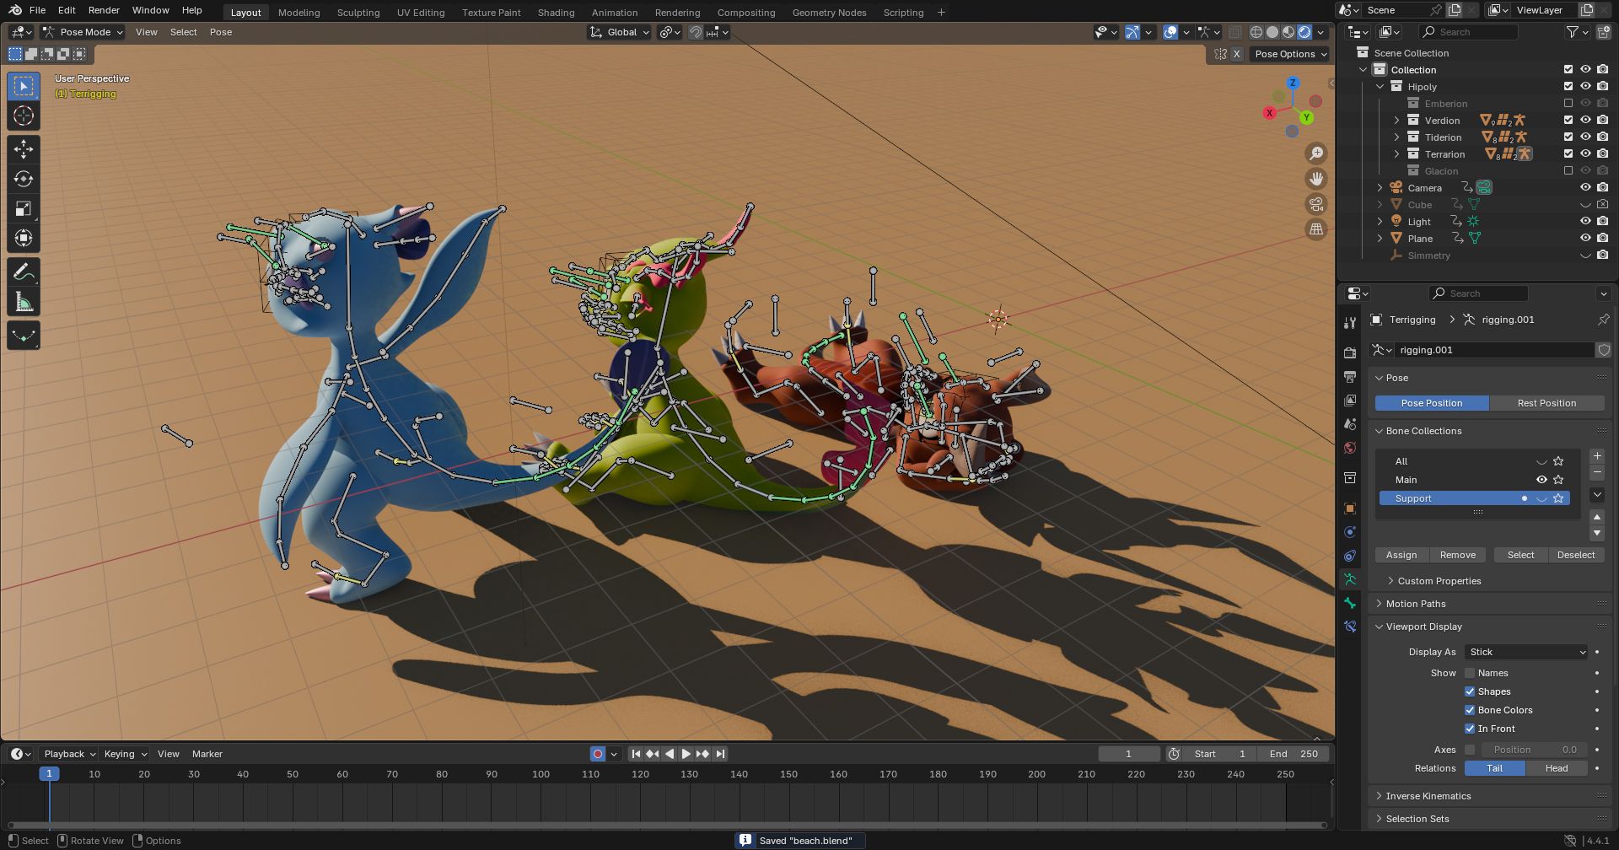Open the File menu
Screen dimensions: 1619x850
(x=37, y=10)
